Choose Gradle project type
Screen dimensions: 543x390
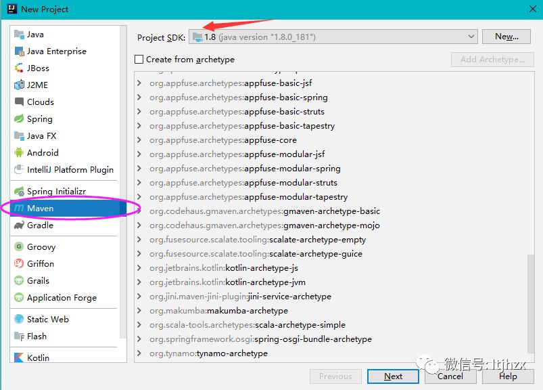tap(65, 225)
